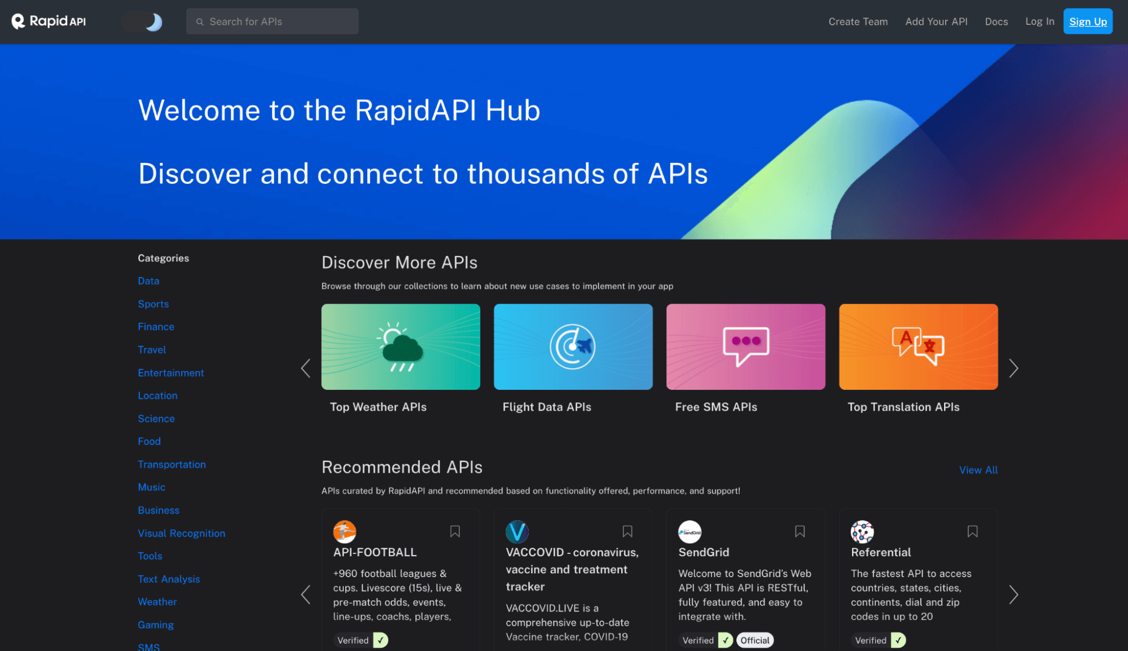The width and height of the screenshot is (1128, 651).
Task: Click the Sign Up button
Action: coord(1087,21)
